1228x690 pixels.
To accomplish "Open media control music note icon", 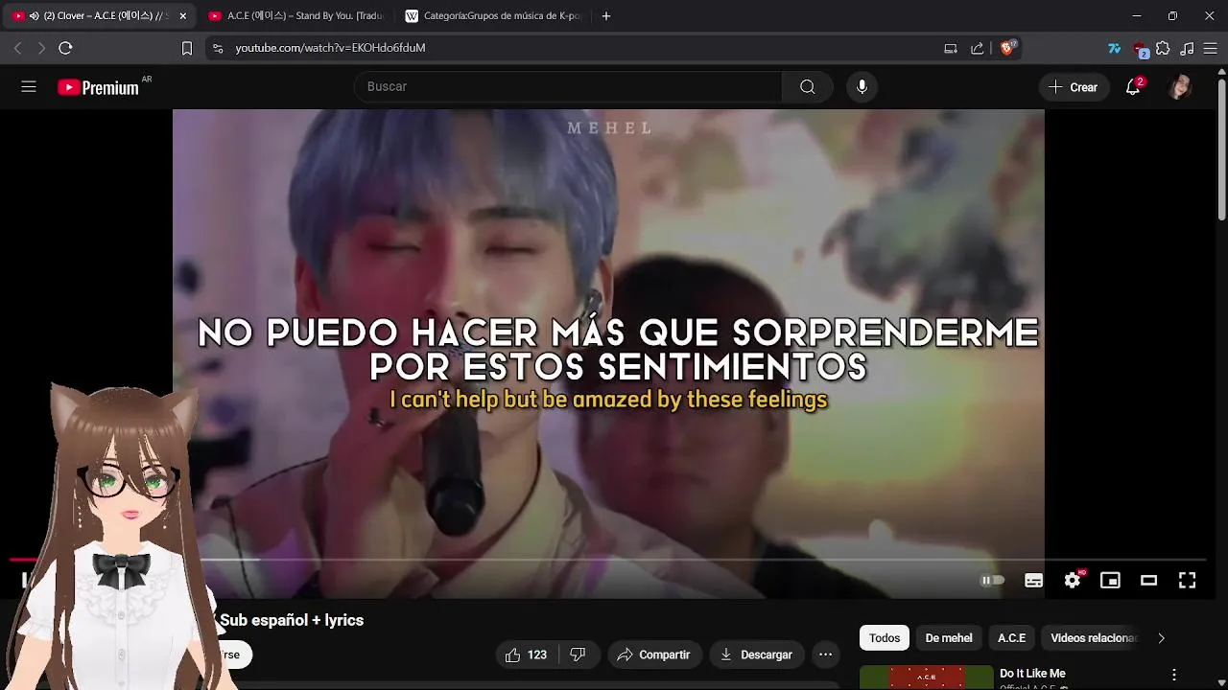I will coord(1187,48).
